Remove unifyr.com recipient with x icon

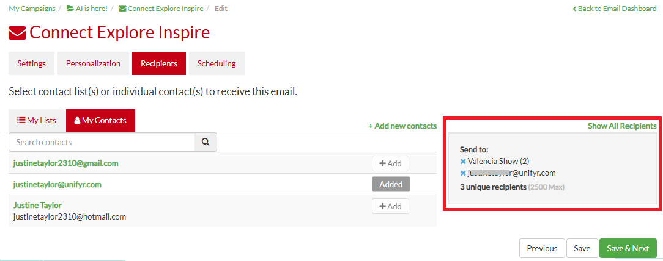pos(463,173)
